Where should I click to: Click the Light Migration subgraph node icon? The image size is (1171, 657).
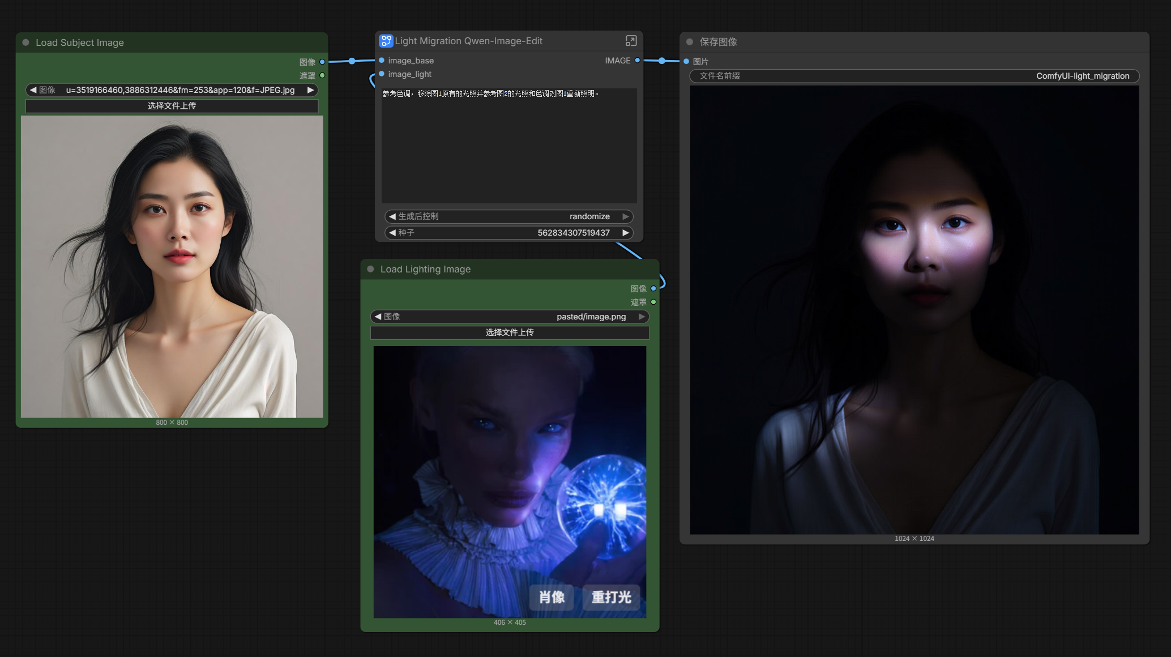(x=386, y=41)
